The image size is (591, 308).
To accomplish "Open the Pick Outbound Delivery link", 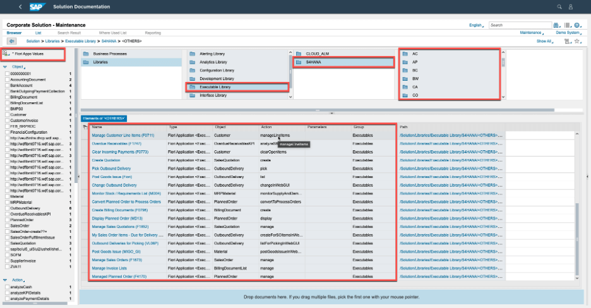I will click(111, 169).
